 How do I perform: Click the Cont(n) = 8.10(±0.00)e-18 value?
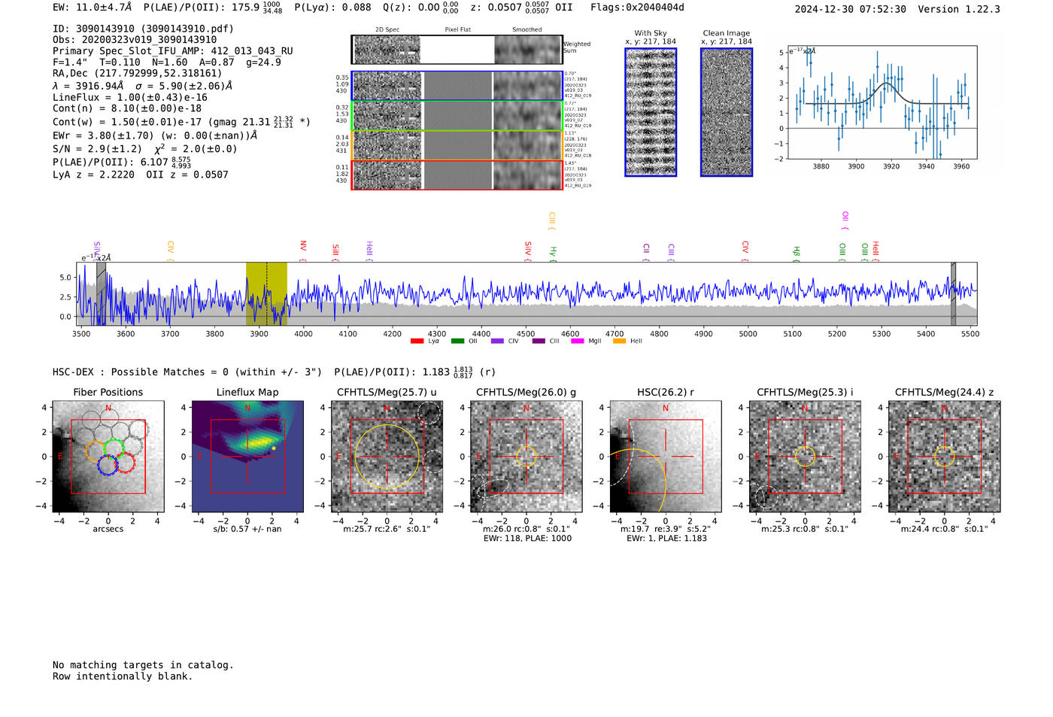pos(127,108)
